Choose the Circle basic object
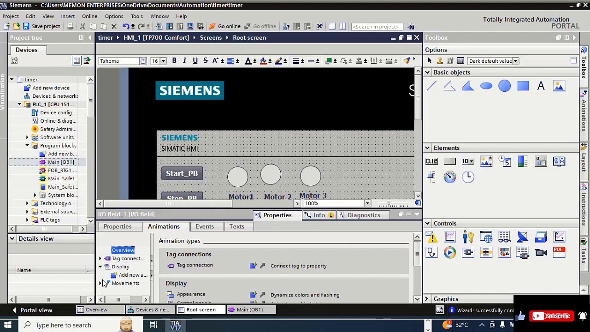The image size is (590, 332). tap(504, 86)
